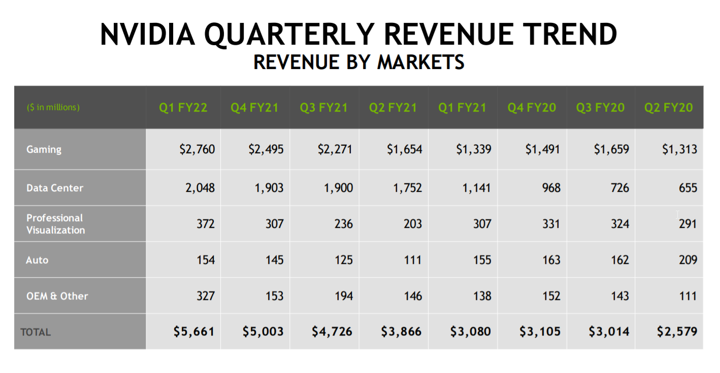Select the Q4 FY21 column header

(255, 108)
